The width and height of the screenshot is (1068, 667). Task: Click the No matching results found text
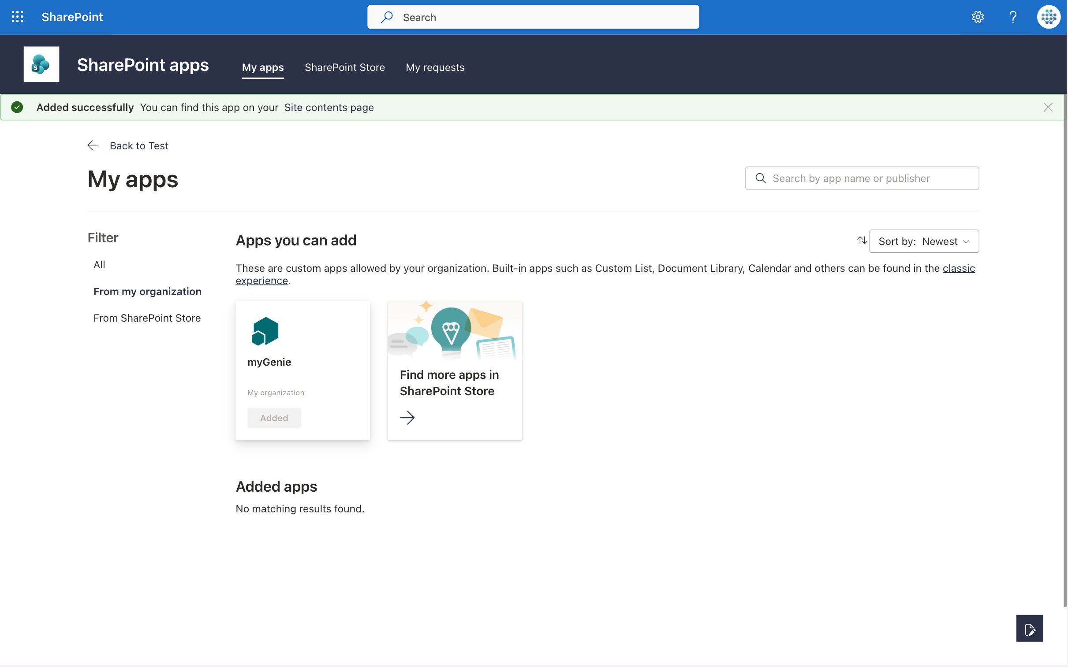pos(300,509)
